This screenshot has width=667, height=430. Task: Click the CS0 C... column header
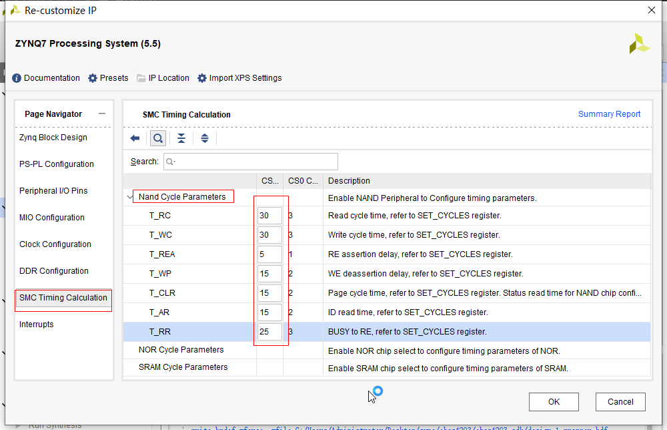(303, 181)
